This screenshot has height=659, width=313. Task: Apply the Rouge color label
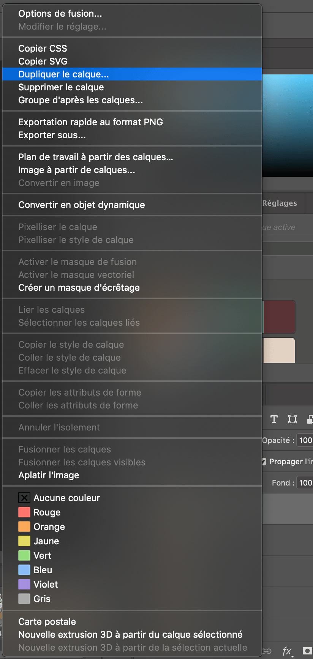[47, 512]
